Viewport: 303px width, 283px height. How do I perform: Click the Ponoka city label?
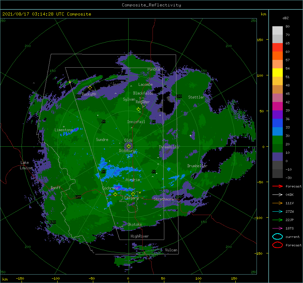pyautogui.click(x=154, y=69)
